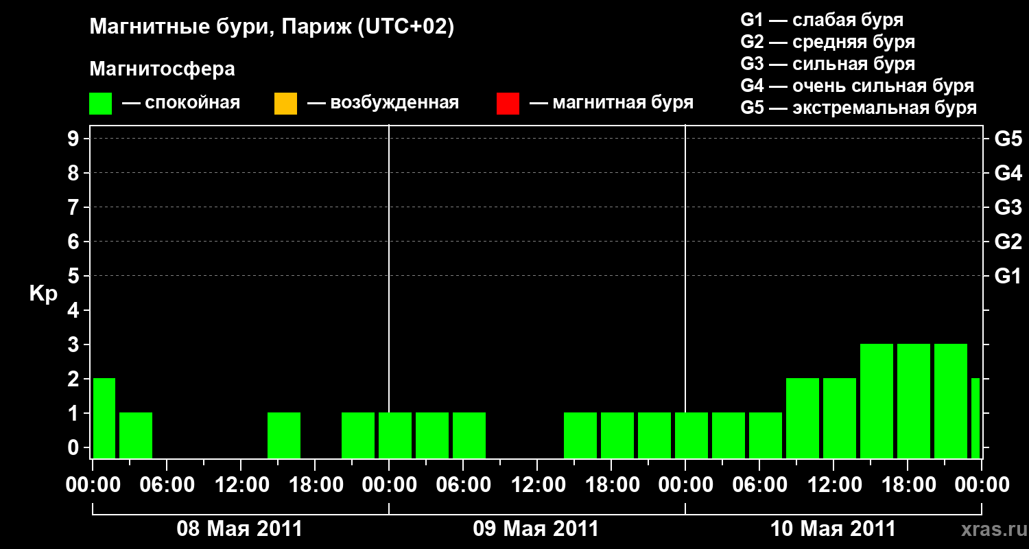Click the date label '09 Мая 2011'

536,529
